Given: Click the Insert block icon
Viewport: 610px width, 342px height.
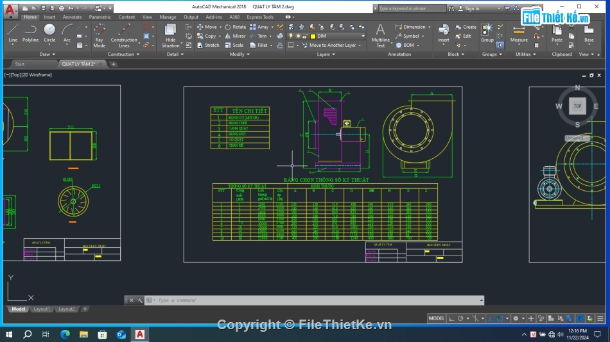Looking at the screenshot, I should pyautogui.click(x=444, y=30).
